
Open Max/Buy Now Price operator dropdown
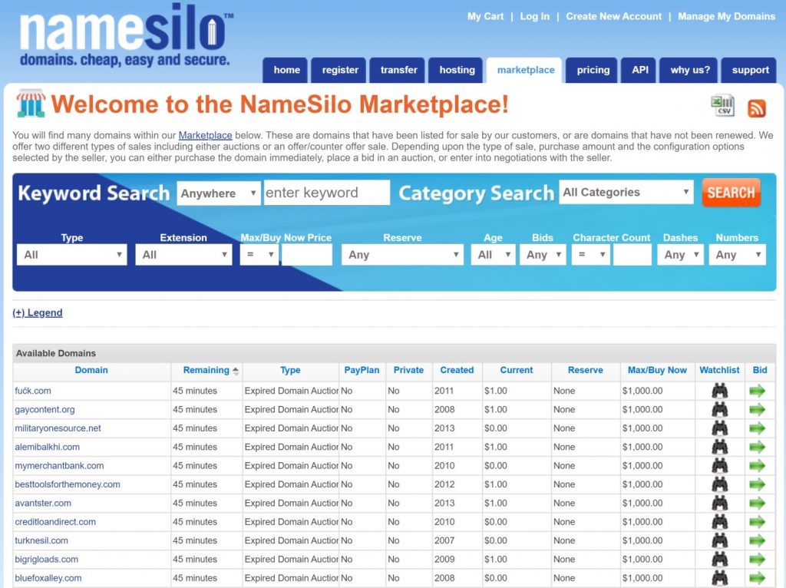tap(259, 255)
